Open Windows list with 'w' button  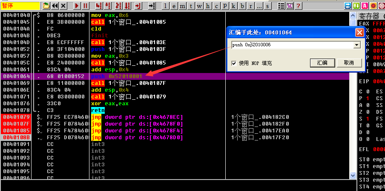199,6
